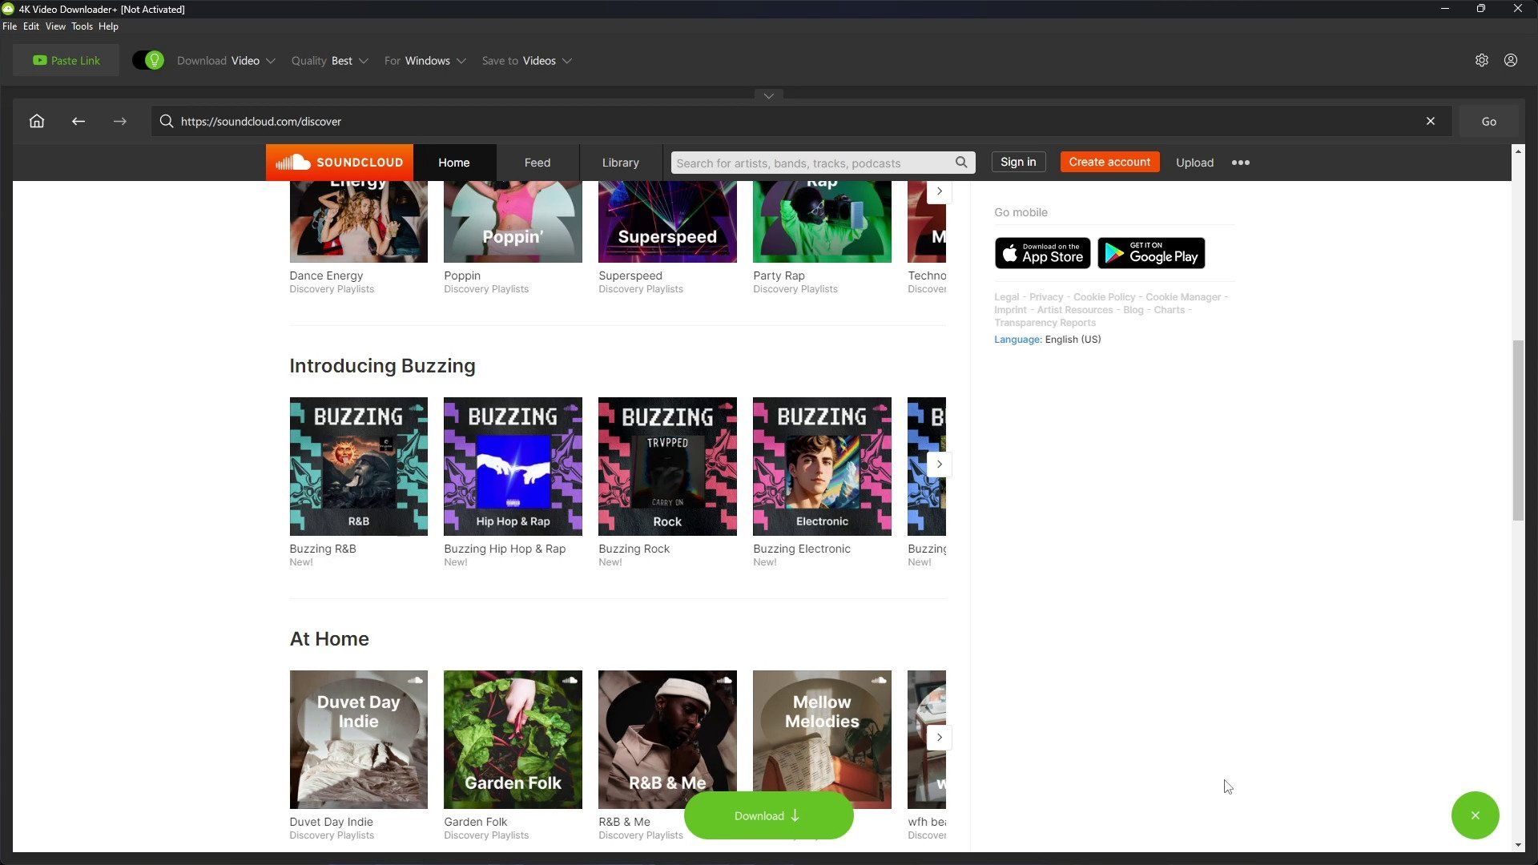Viewport: 1538px width, 865px height.
Task: Click the Upload link
Action: point(1194,163)
